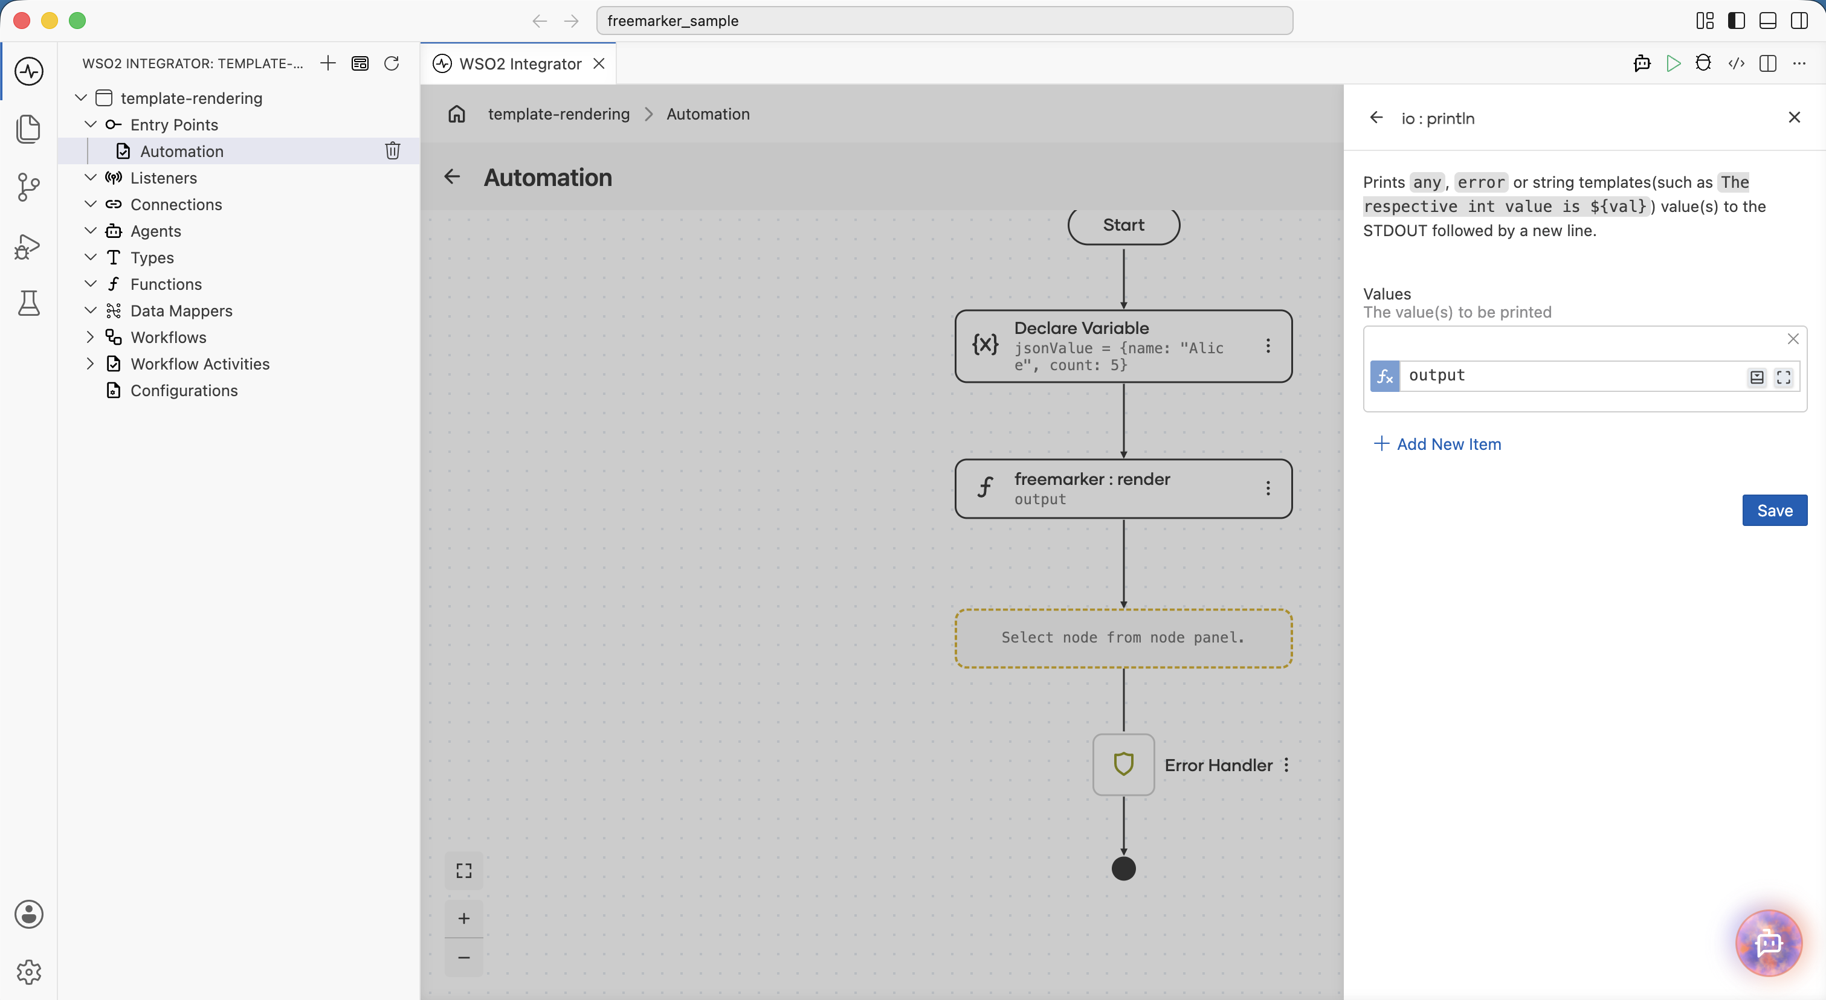Open the Testing flask icon
The image size is (1826, 1000).
(28, 303)
